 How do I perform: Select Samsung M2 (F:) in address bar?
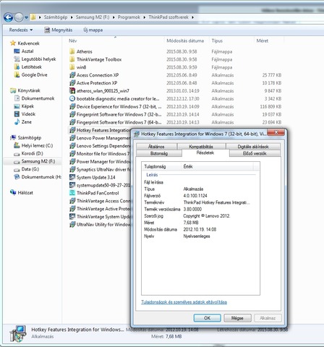point(93,17)
